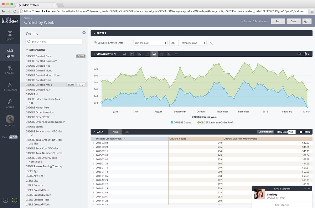The height and width of the screenshot is (208, 315).
Task: Open SQL Runner in the sidebar
Action: click(10, 86)
